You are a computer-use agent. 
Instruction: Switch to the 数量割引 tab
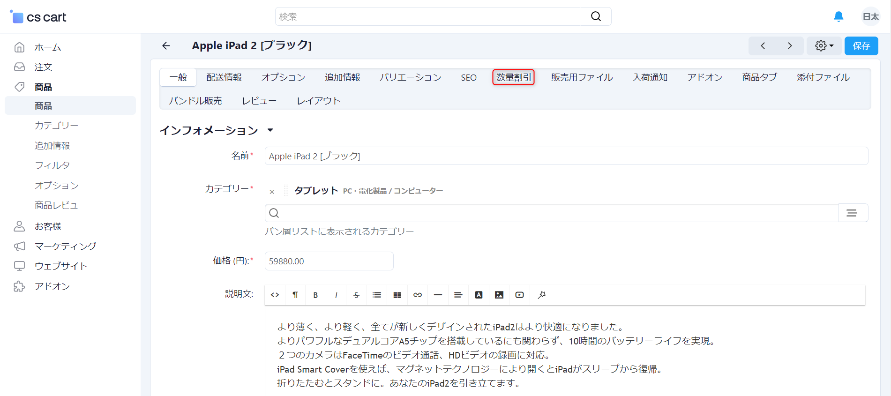[514, 77]
